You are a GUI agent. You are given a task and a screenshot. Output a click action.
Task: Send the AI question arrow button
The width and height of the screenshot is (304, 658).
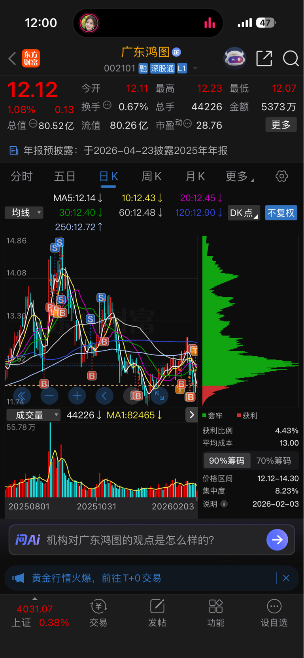coord(277,540)
